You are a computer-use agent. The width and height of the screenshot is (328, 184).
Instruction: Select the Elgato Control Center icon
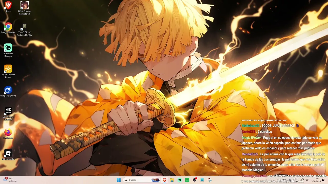(8, 72)
